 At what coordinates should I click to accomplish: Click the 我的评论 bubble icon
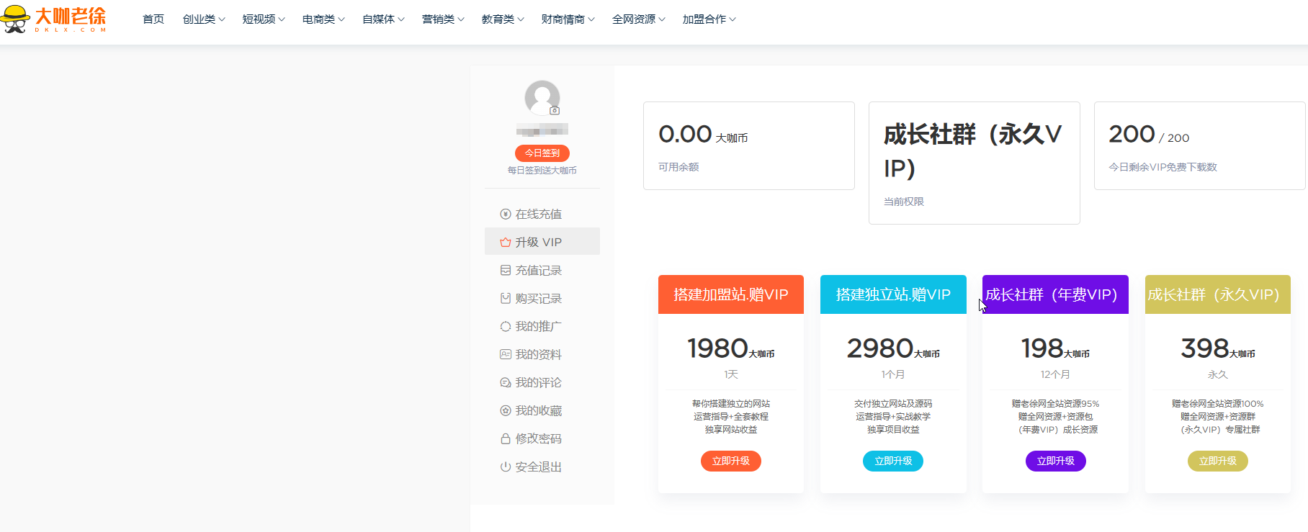coord(506,382)
